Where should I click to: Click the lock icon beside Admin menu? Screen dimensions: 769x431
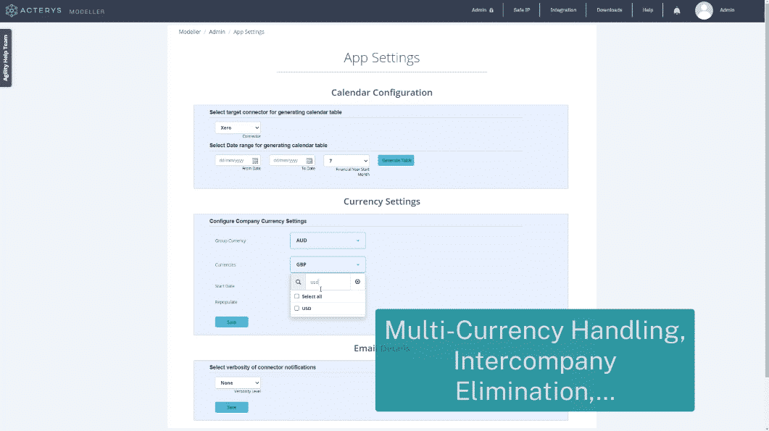[x=491, y=10]
